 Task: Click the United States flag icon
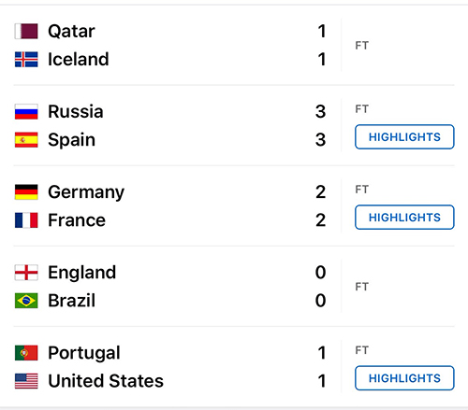26,381
